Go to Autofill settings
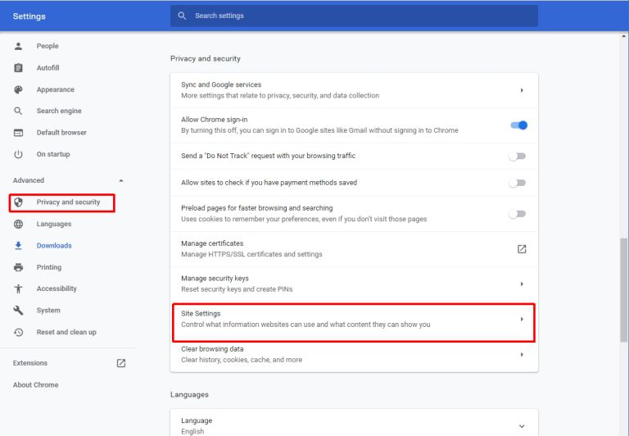The width and height of the screenshot is (629, 436). tap(48, 68)
